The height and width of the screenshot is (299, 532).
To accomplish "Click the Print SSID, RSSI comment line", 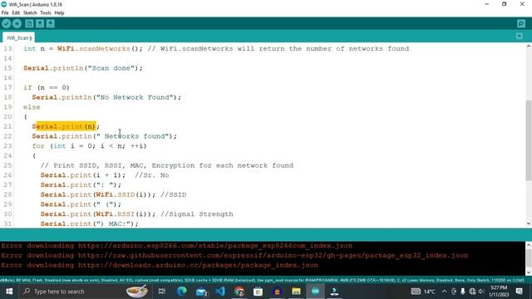I will (x=166, y=165).
